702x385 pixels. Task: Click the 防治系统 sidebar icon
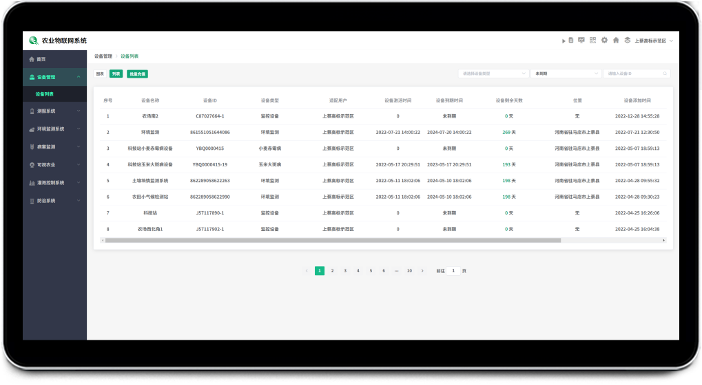32,201
